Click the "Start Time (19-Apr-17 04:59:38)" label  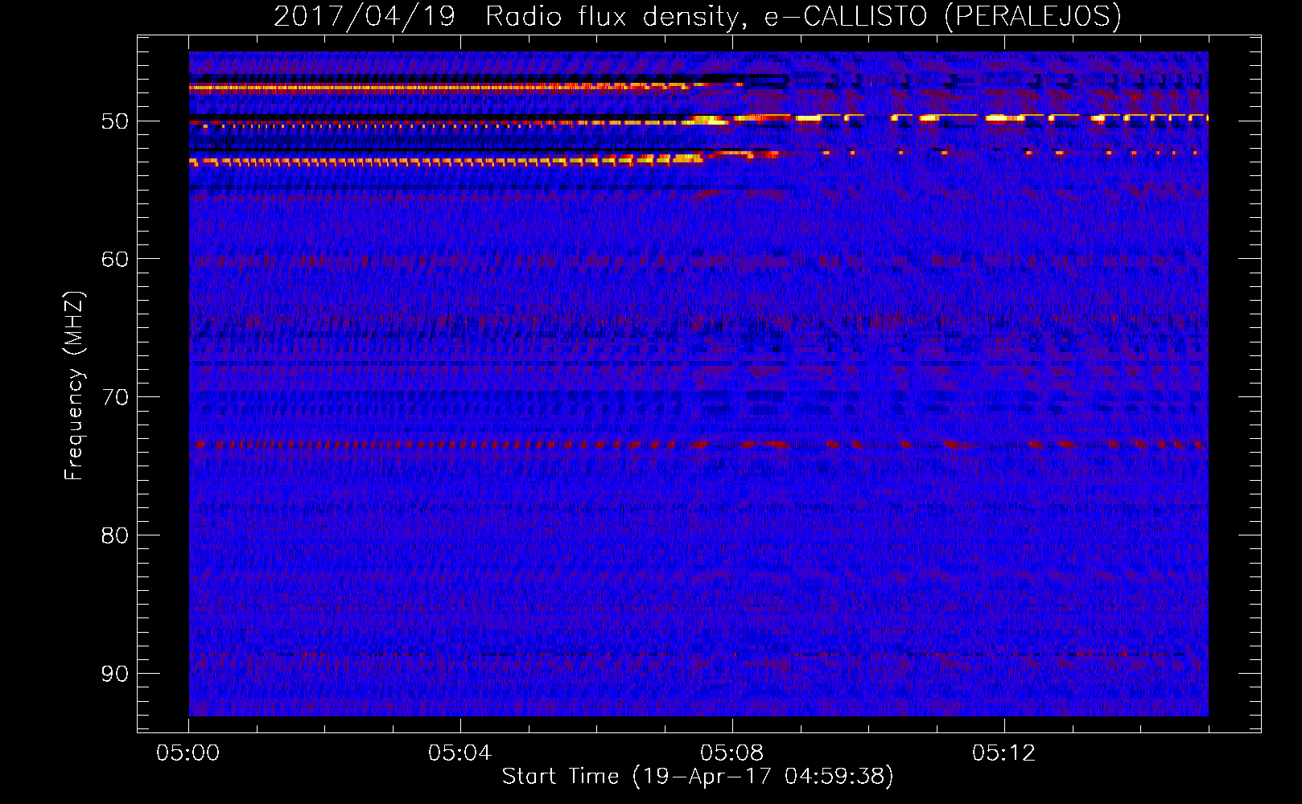point(698,777)
